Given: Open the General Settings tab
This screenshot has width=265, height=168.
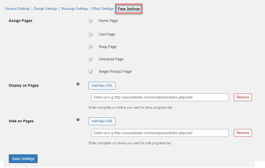Looking at the screenshot, I should pyautogui.click(x=17, y=9).
